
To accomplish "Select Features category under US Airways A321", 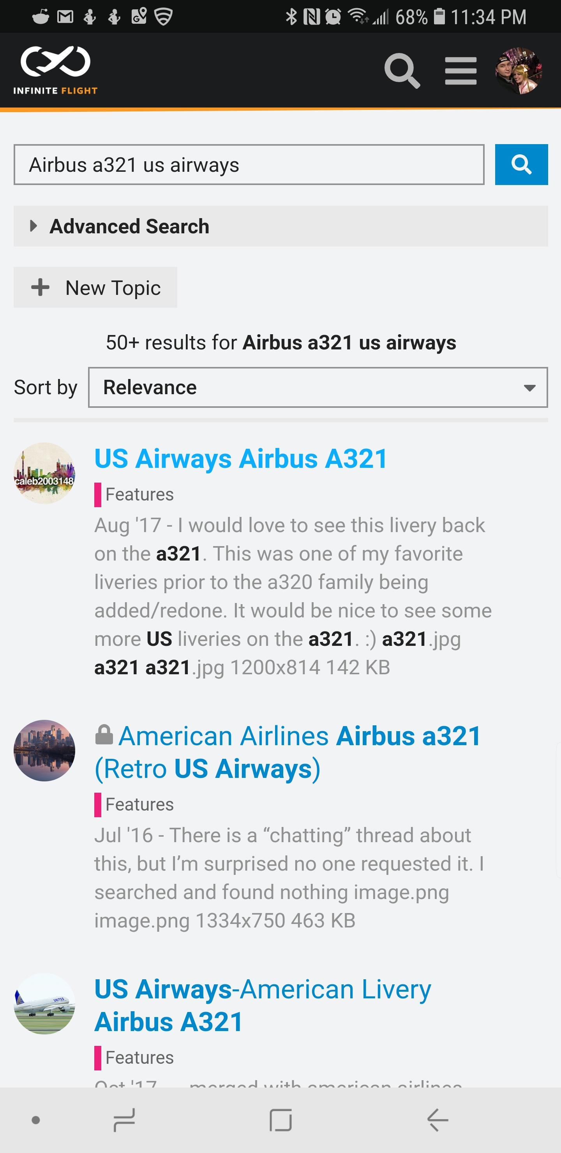I will pos(139,495).
